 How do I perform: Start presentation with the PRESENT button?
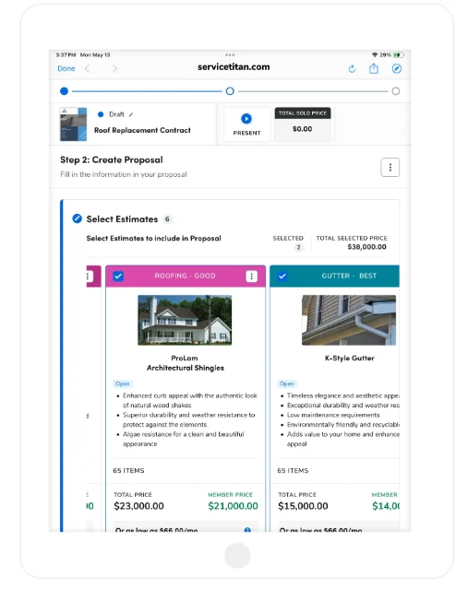tap(246, 124)
